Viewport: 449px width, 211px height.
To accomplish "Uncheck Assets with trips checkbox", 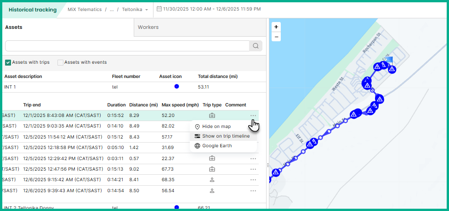I will [8, 62].
